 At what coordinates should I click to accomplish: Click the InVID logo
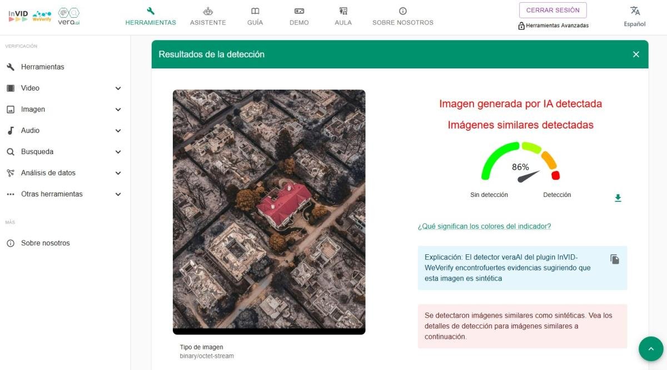(x=18, y=16)
